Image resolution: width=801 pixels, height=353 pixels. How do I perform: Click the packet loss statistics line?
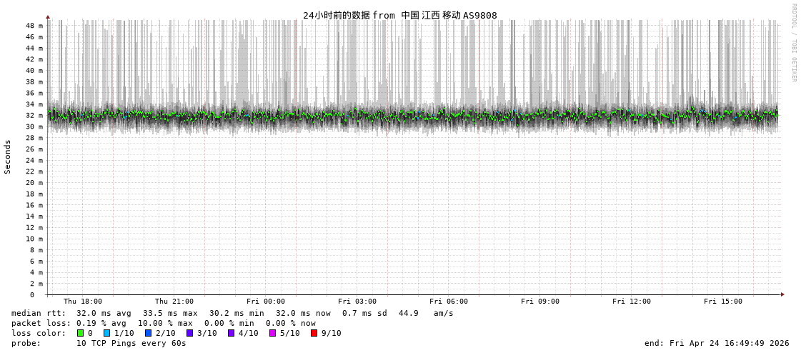(x=163, y=323)
